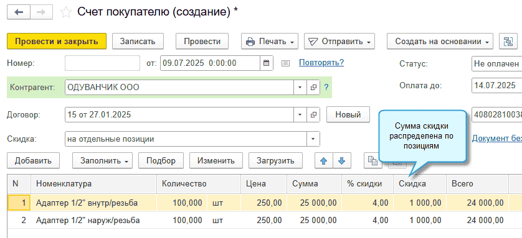
Task: Click the Новый contract button
Action: (348, 115)
